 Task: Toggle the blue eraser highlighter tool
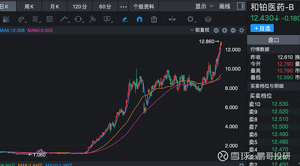pyautogui.click(x=125, y=19)
